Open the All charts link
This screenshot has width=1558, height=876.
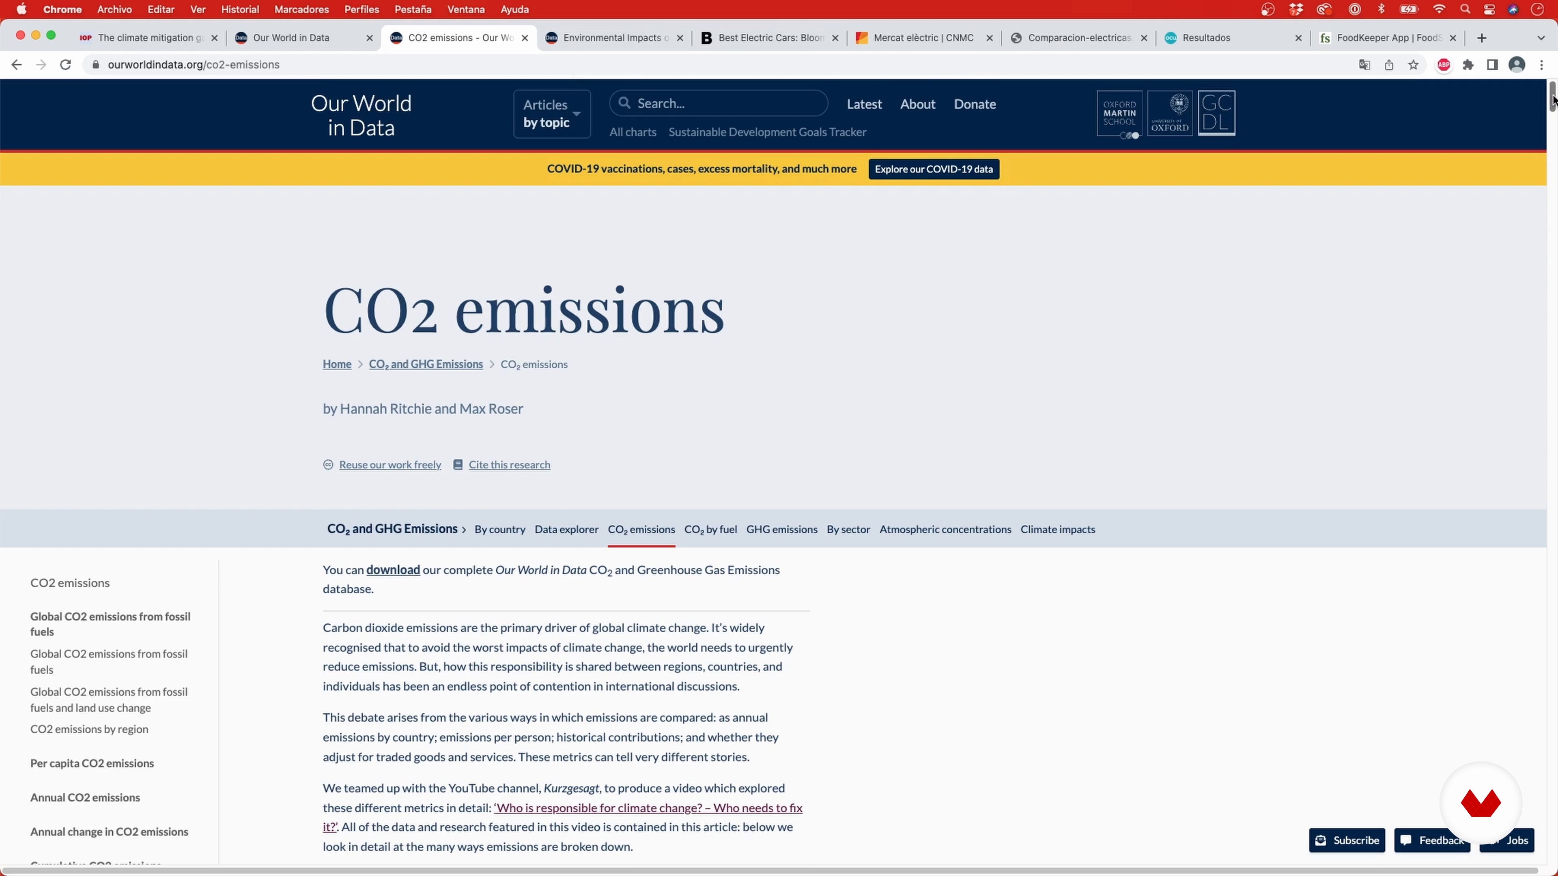pos(633,132)
